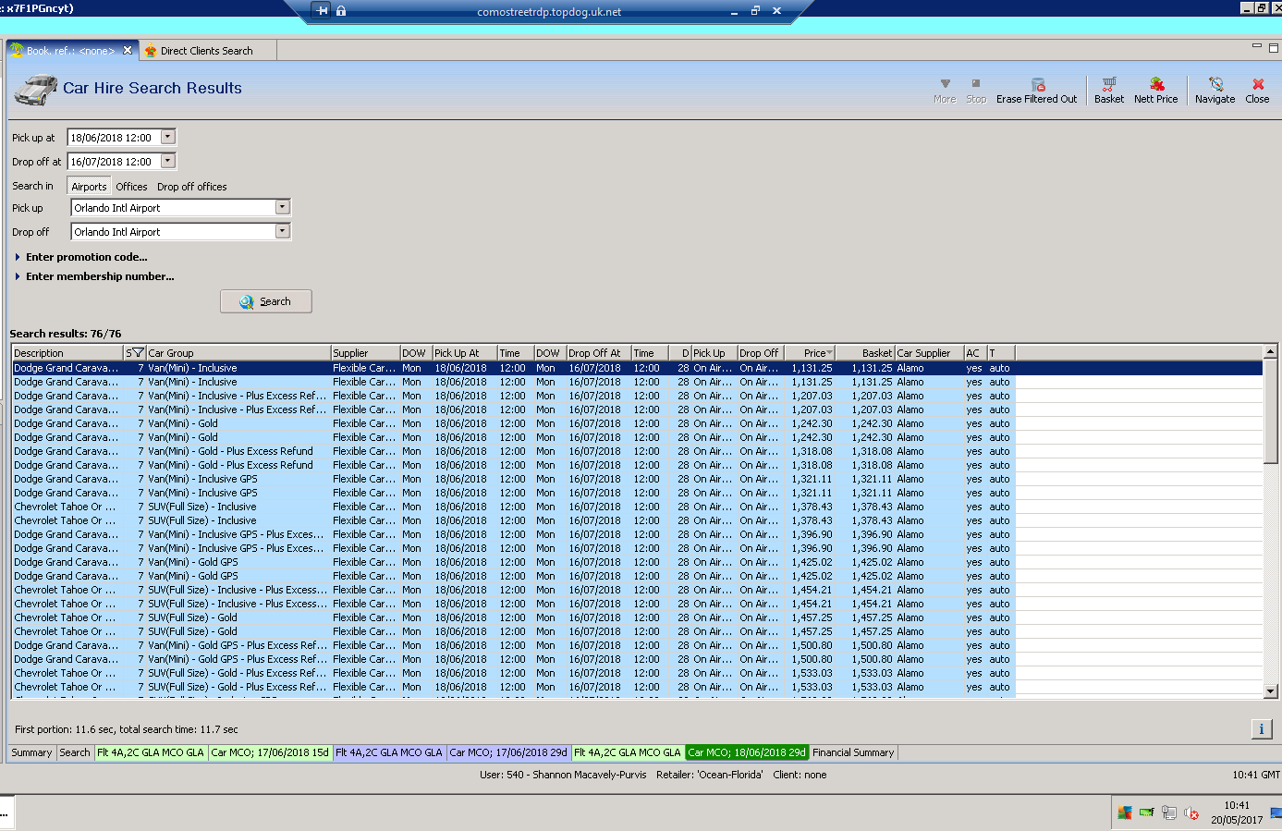
Task: Select the Drop off offices option
Action: tap(192, 187)
